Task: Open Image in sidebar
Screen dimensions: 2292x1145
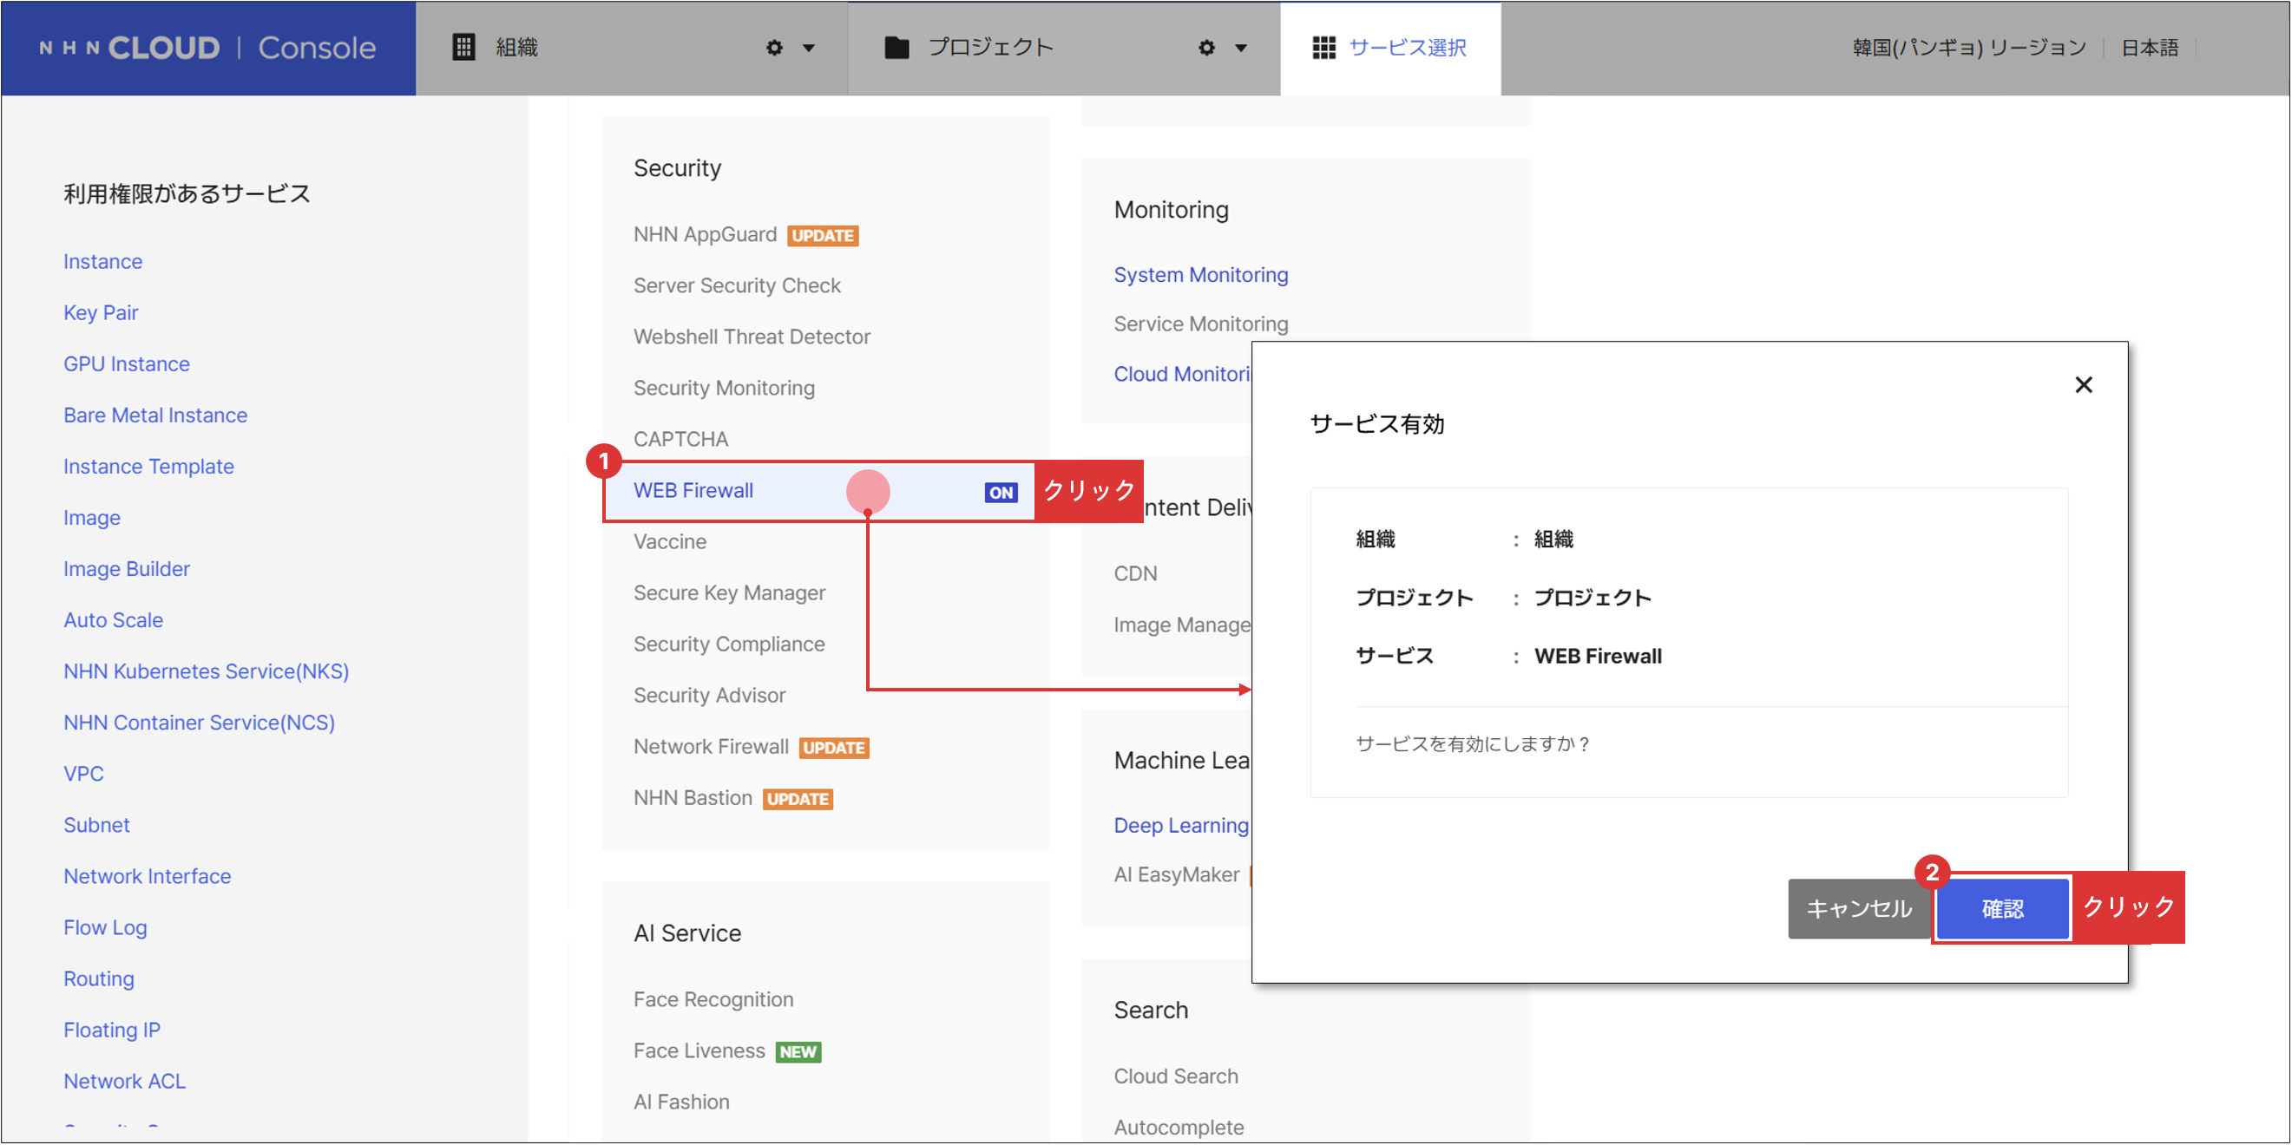Action: click(x=92, y=518)
